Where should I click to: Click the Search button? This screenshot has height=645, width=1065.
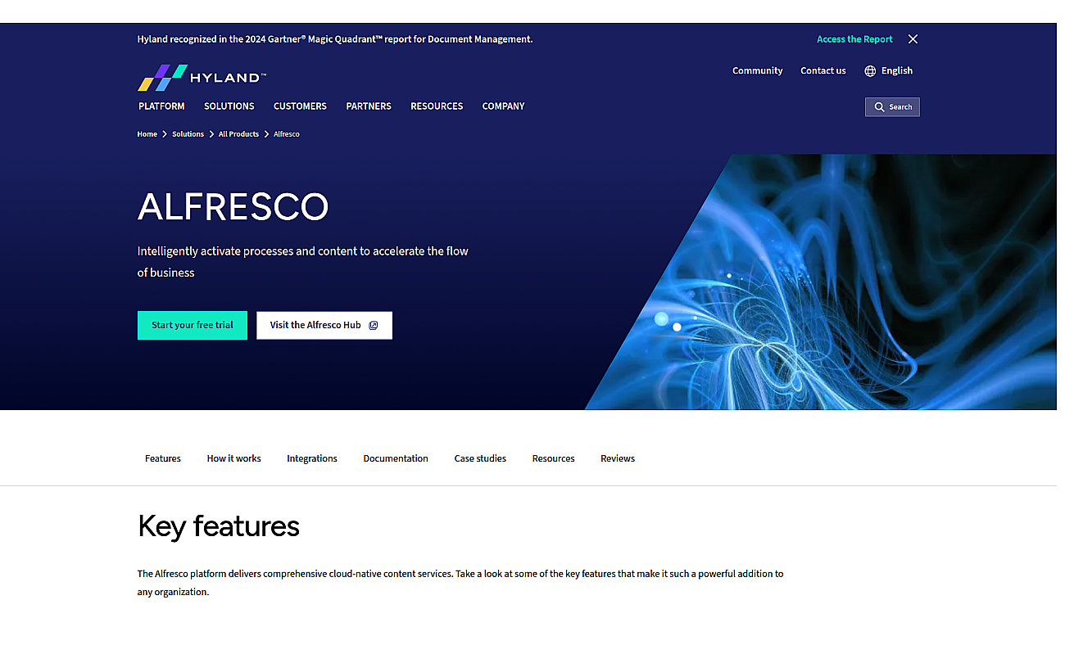point(892,107)
